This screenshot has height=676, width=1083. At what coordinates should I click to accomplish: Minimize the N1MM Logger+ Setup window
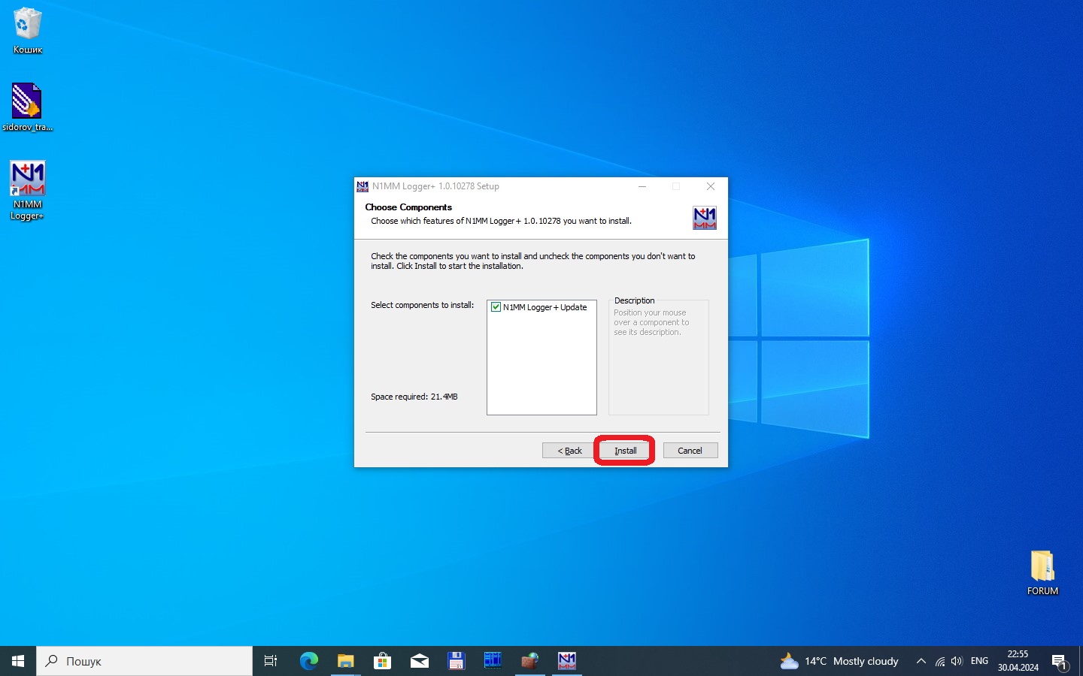(642, 186)
